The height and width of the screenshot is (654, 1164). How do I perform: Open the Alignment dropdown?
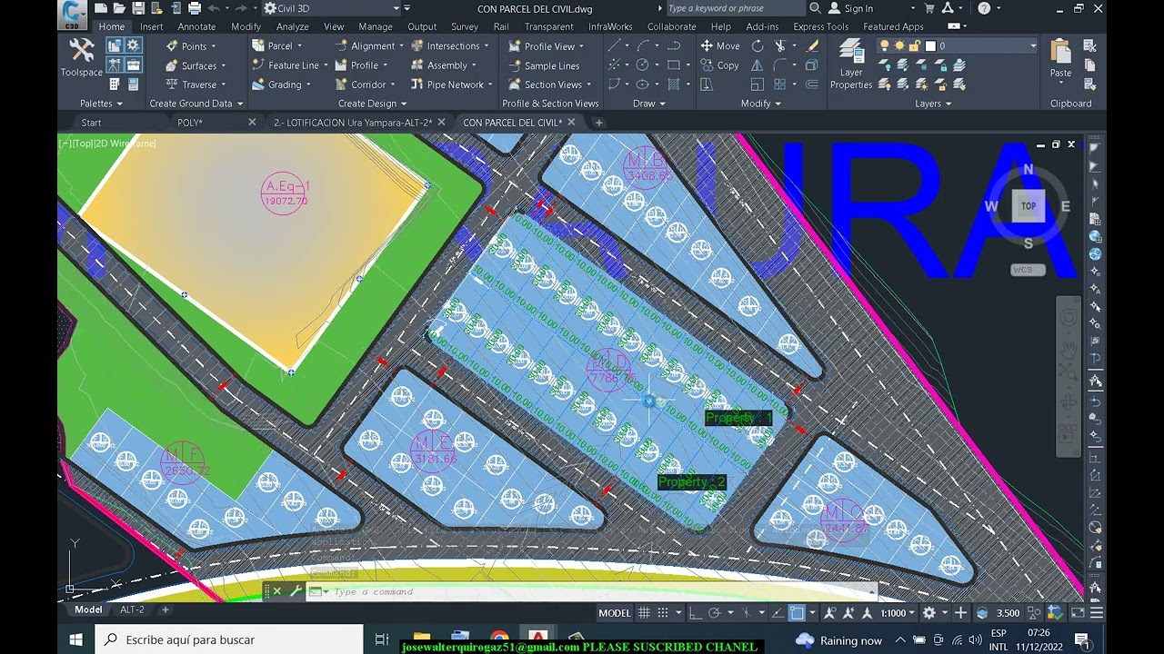(402, 46)
